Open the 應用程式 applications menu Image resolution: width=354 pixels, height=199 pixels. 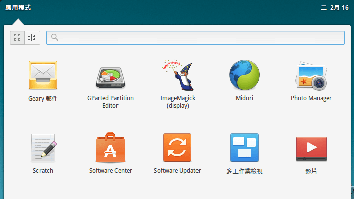pos(18,8)
